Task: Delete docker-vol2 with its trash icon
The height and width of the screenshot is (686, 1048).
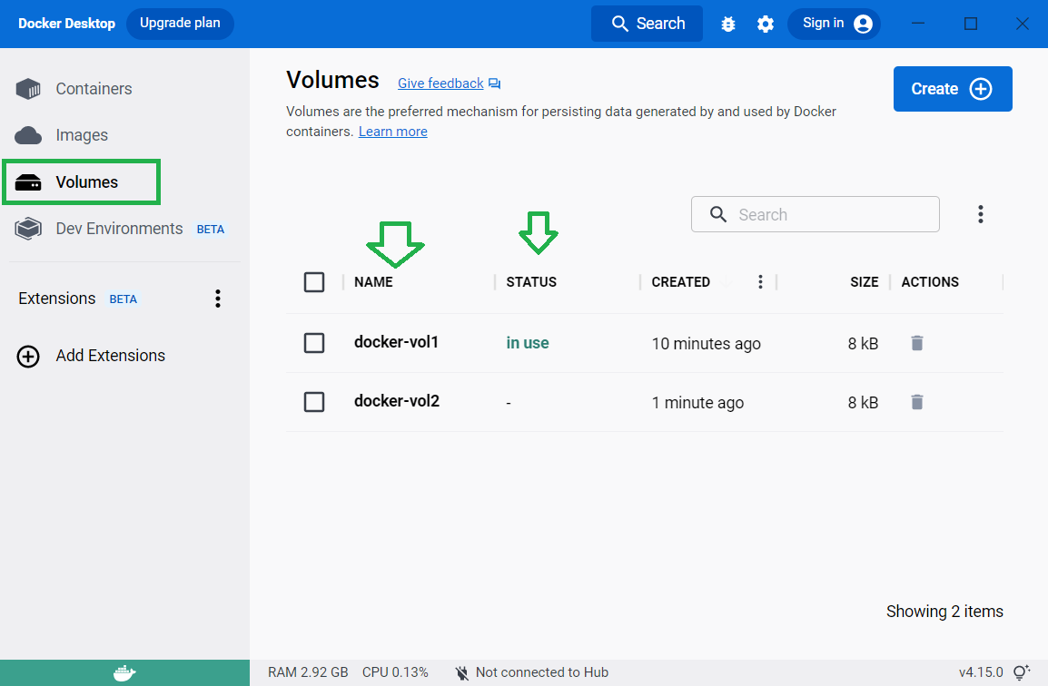Action: (917, 402)
